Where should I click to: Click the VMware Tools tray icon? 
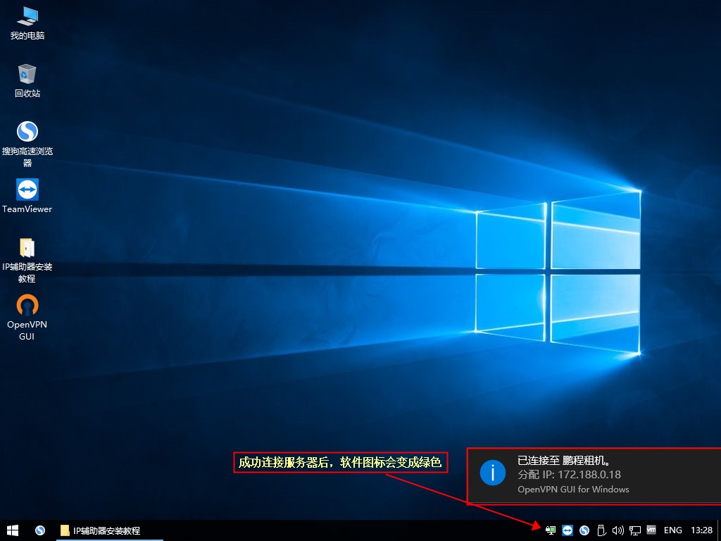pyautogui.click(x=651, y=530)
